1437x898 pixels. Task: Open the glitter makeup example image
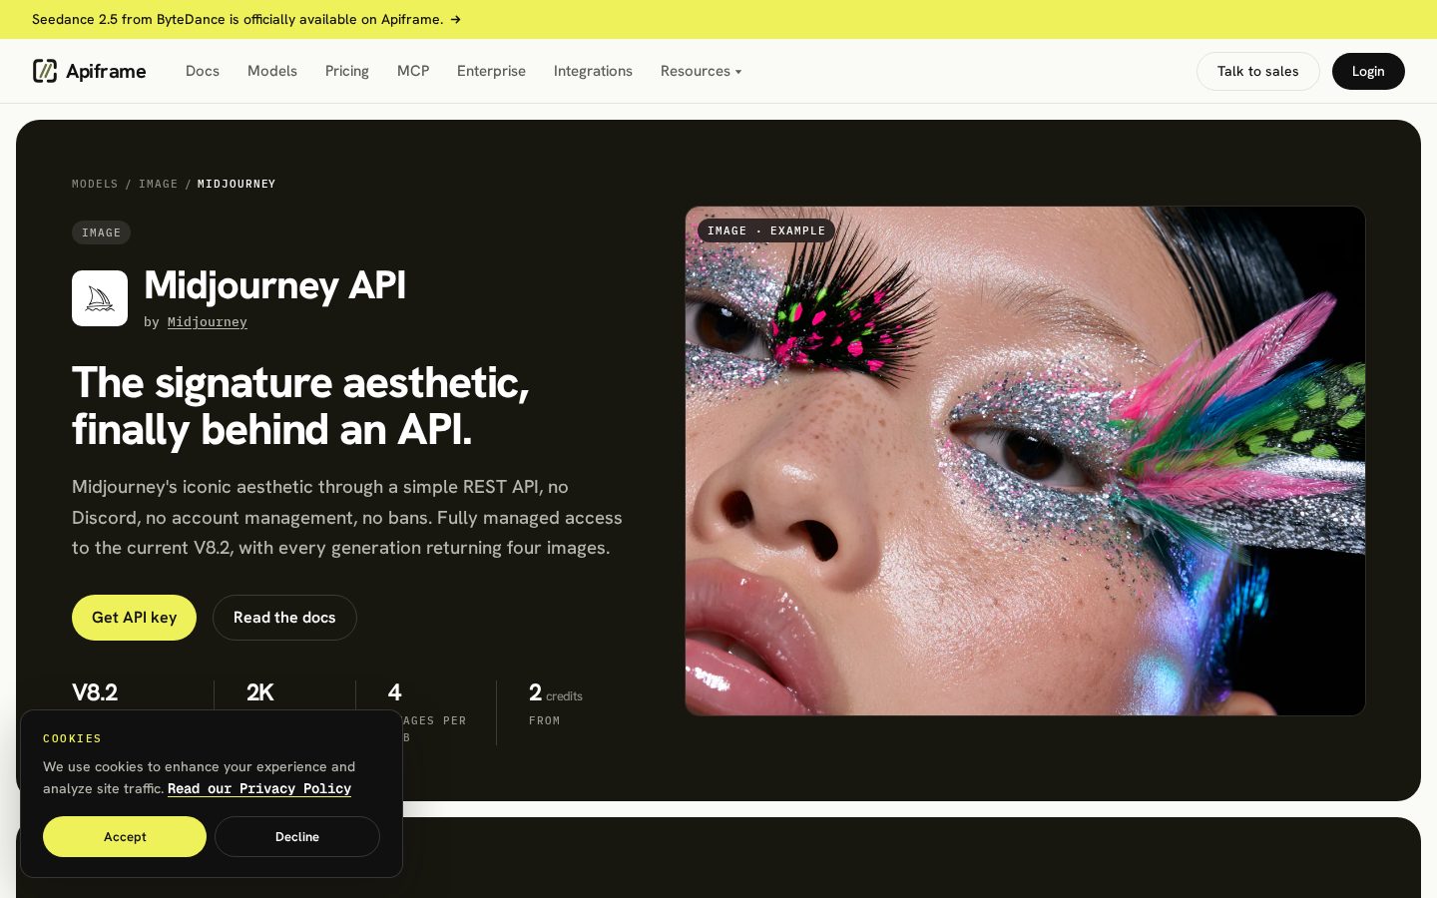click(x=1025, y=461)
